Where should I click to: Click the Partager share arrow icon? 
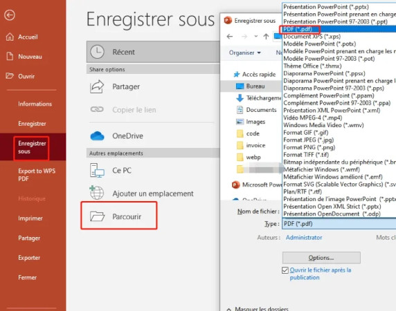97,86
